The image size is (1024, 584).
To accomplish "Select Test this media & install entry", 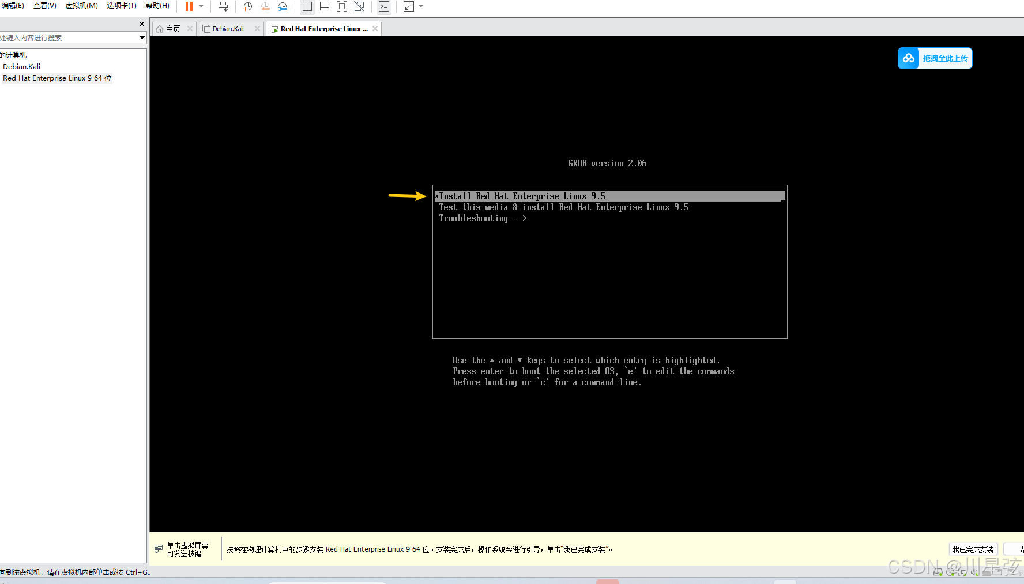I will pyautogui.click(x=563, y=207).
